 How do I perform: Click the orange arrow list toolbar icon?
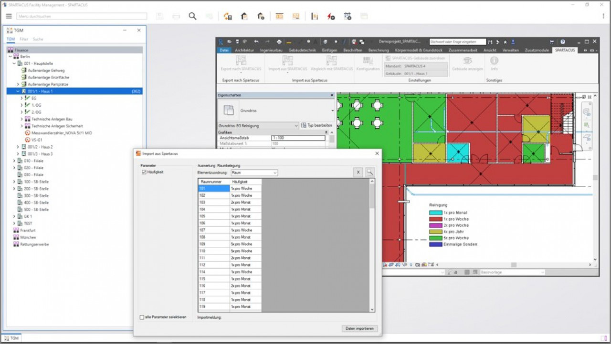[228, 16]
